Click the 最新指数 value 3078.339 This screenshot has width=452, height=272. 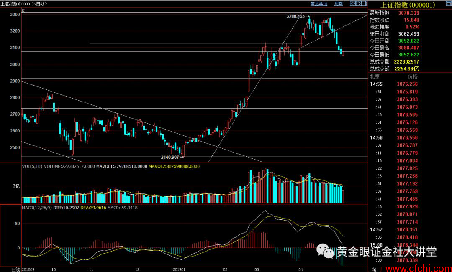point(408,13)
